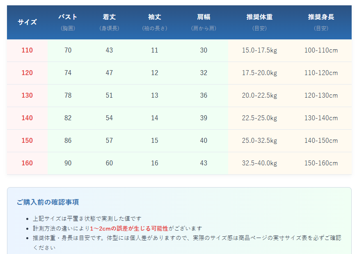Click red text 1～2cmの誤差が生じる可能性
Screen dimensions: 357x254
(129, 228)
